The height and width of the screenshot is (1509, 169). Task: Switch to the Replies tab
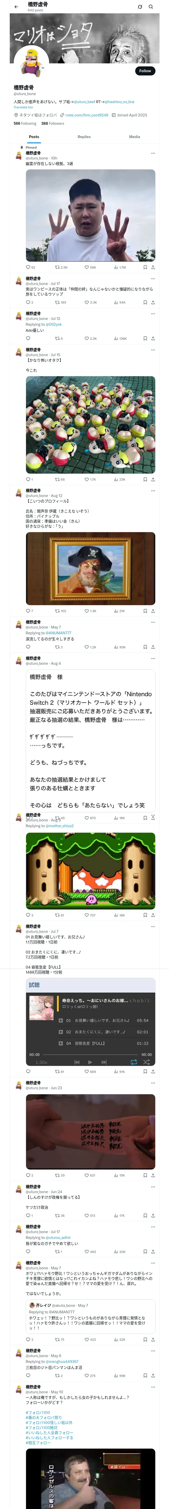click(x=84, y=137)
